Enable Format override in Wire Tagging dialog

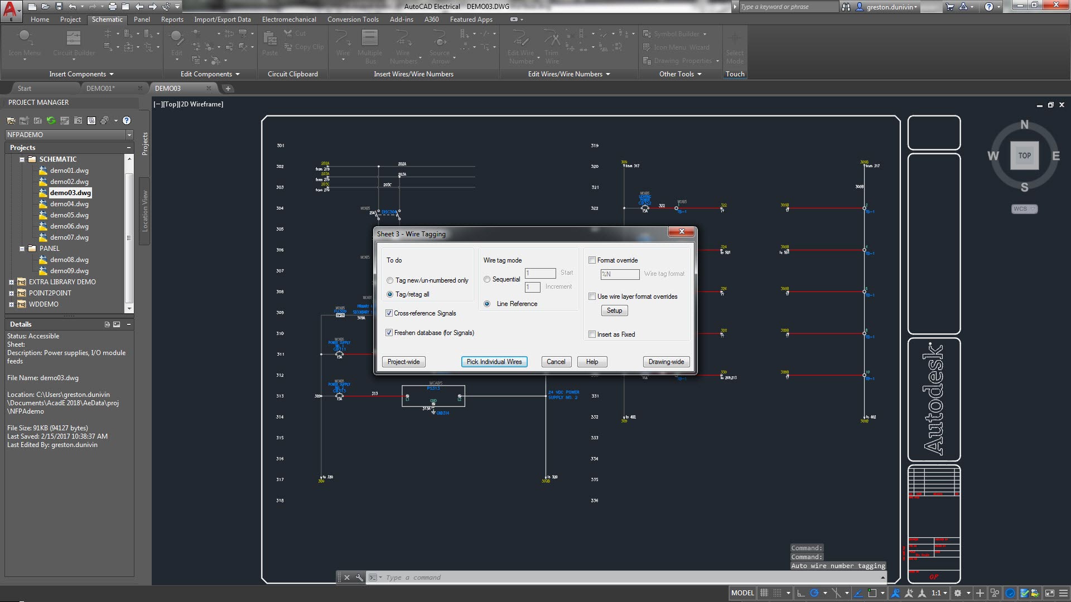coord(592,260)
